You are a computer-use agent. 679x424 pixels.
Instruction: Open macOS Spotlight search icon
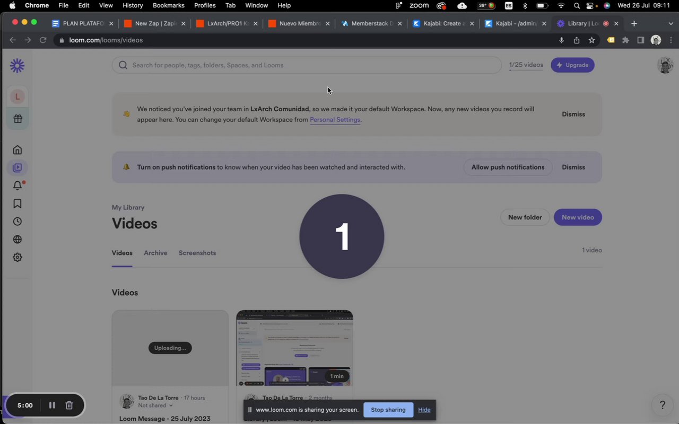pyautogui.click(x=577, y=5)
